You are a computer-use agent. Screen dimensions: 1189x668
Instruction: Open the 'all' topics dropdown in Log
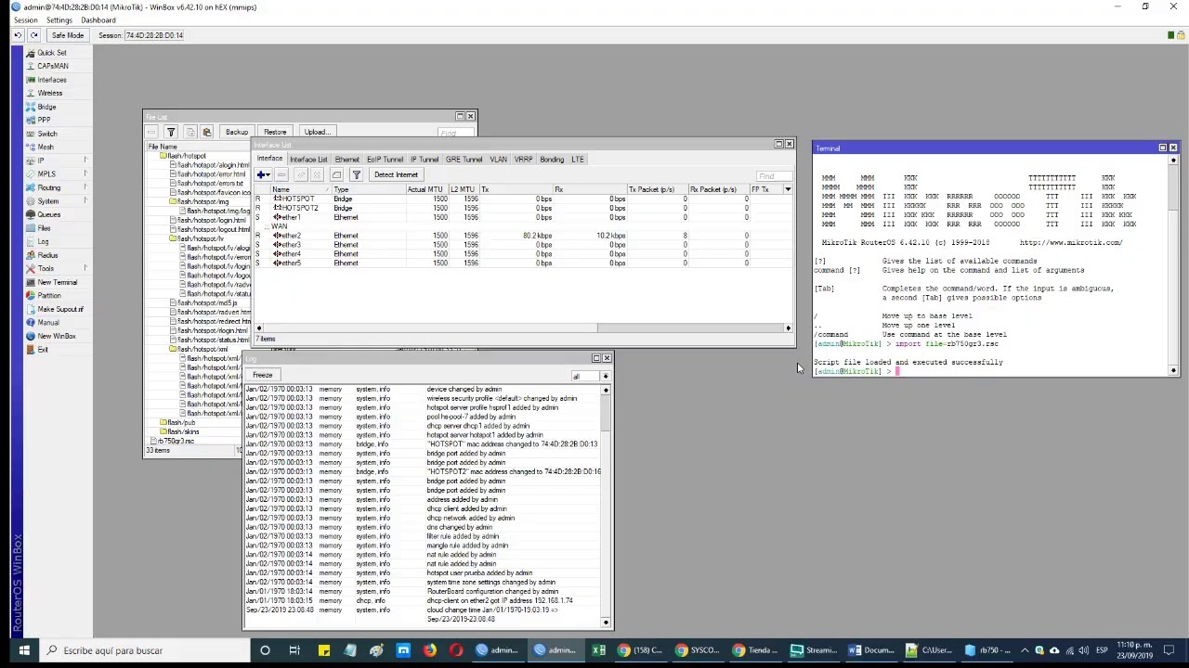point(606,377)
